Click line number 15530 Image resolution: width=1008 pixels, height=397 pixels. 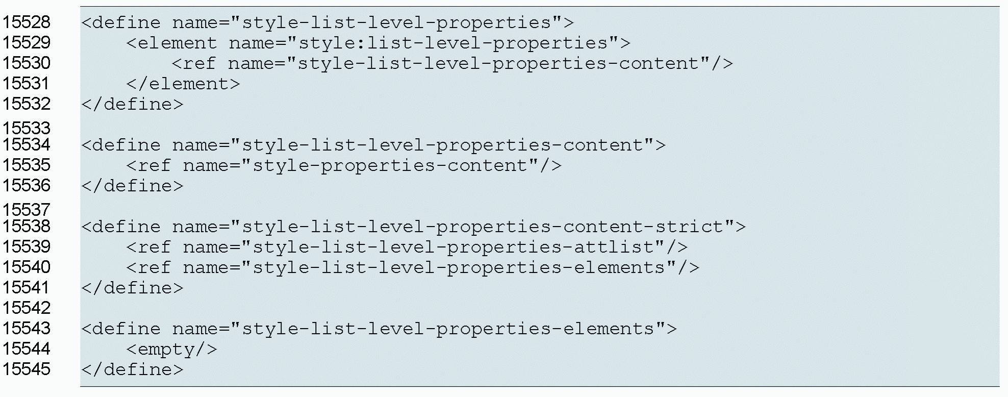(27, 63)
